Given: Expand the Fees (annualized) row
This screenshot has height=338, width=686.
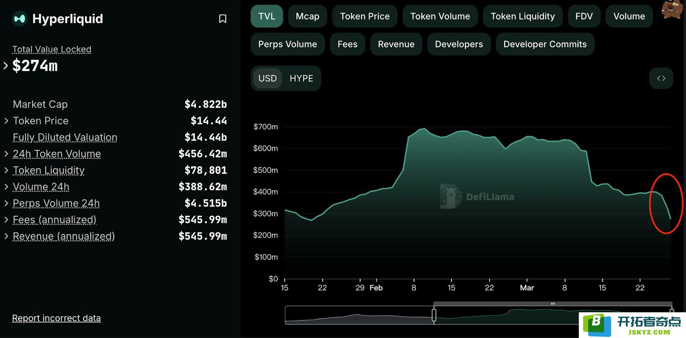Looking at the screenshot, I should click(6, 220).
